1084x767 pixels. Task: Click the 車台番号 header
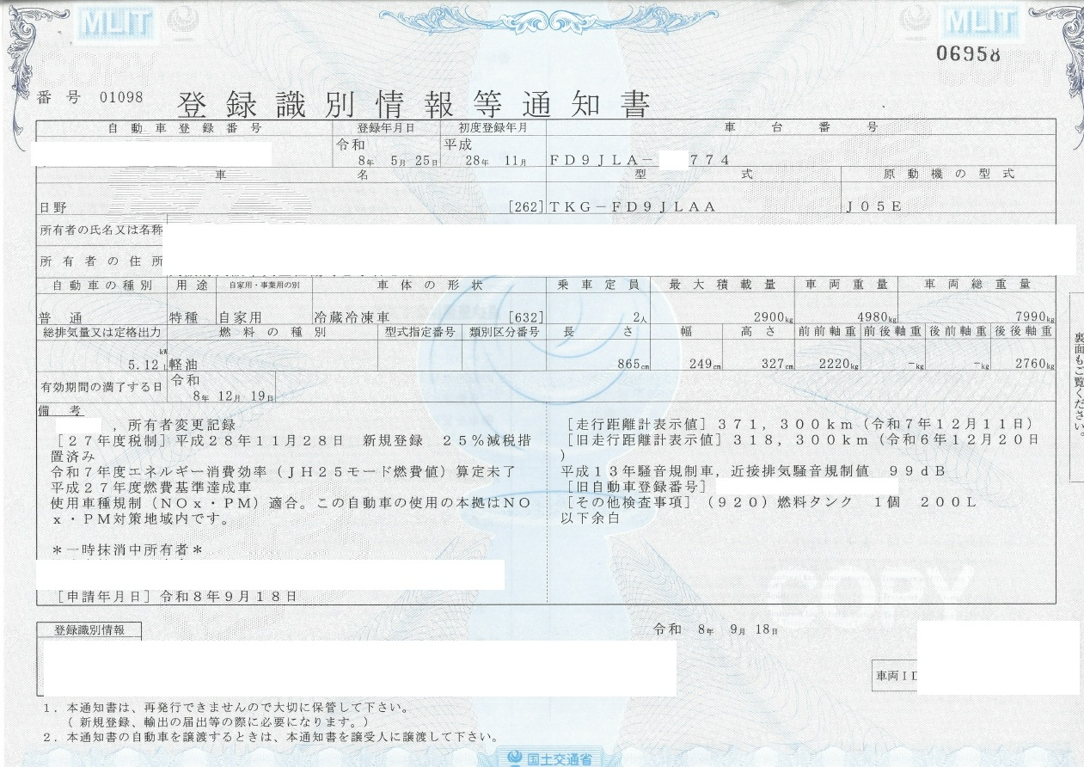point(800,126)
